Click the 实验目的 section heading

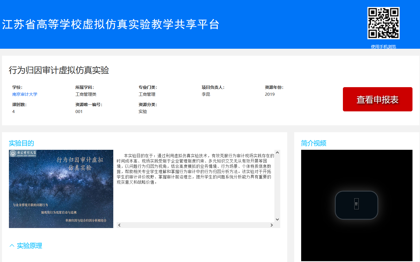(x=21, y=143)
